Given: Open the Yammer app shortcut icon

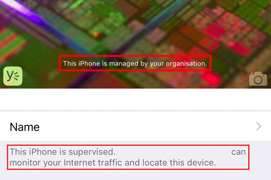Looking at the screenshot, I should point(13,76).
